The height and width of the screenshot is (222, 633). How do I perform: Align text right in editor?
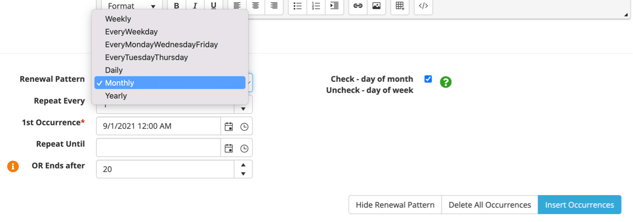point(274,6)
